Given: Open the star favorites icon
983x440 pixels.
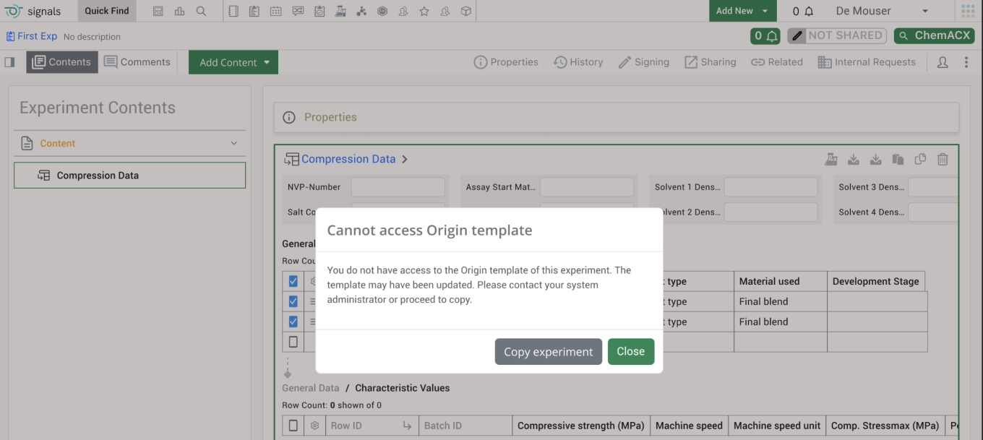Looking at the screenshot, I should click(x=424, y=11).
